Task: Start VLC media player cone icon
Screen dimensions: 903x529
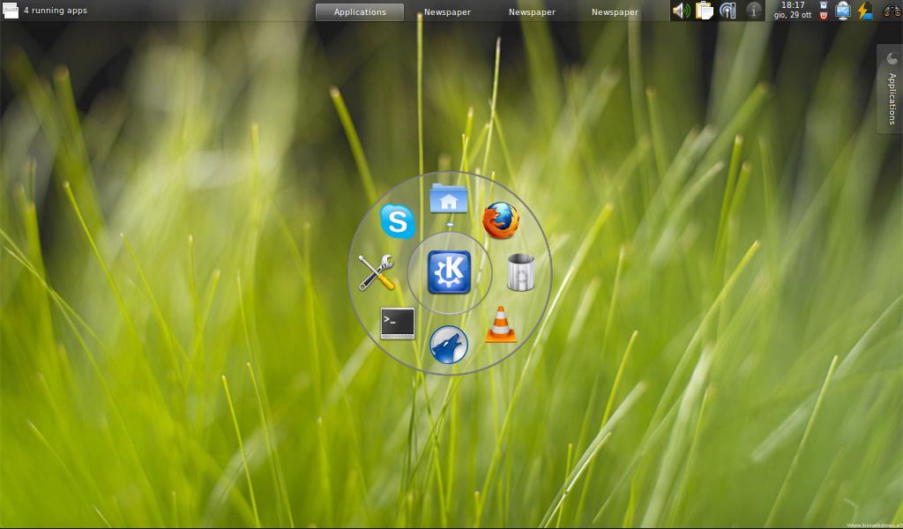Action: point(500,324)
